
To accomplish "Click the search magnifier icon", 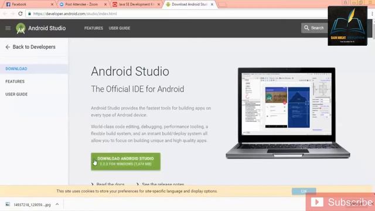I will [x=306, y=28].
